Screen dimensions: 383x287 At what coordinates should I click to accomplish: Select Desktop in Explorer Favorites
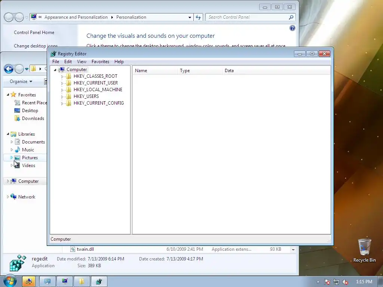(x=26, y=110)
